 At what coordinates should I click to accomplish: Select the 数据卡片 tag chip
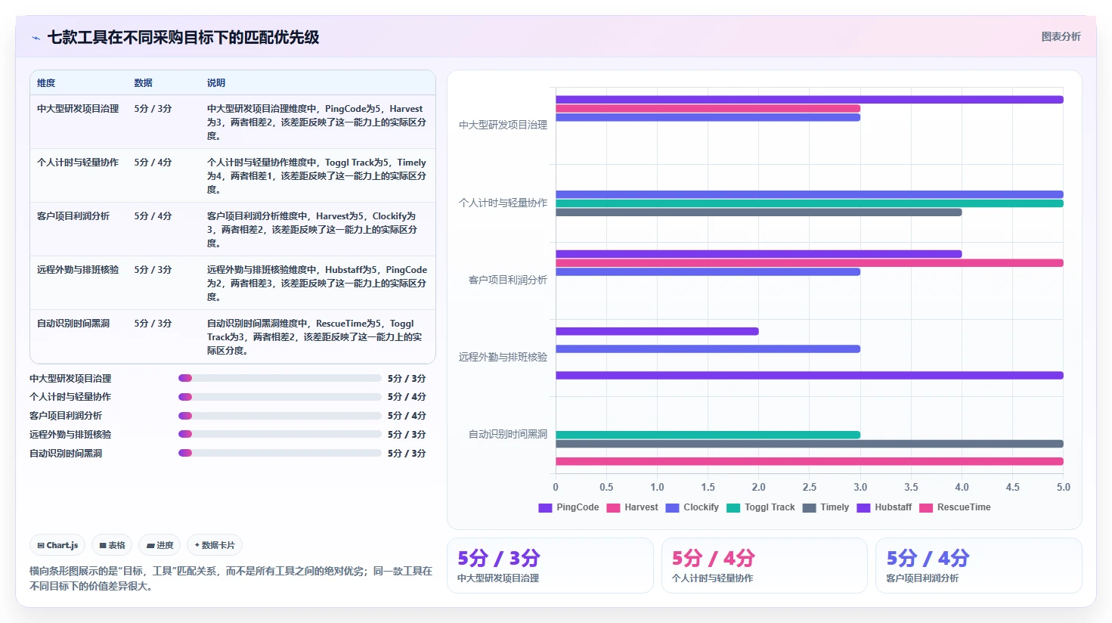pyautogui.click(x=215, y=545)
